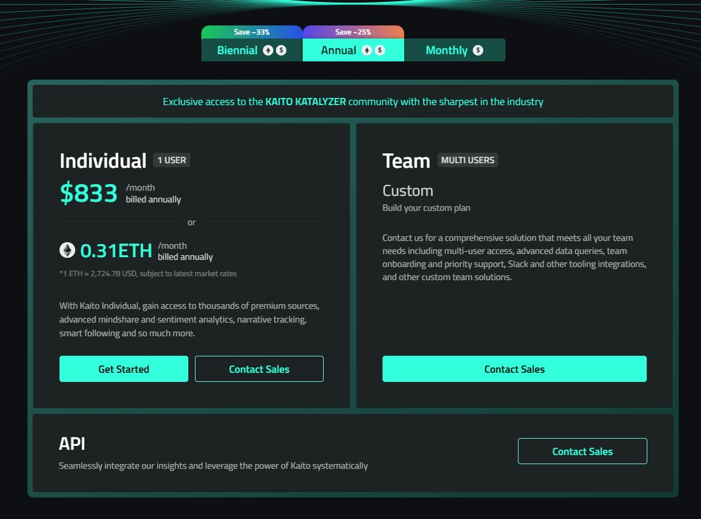Select the Annual billing tab
Screen dimensions: 701x519
[353, 50]
